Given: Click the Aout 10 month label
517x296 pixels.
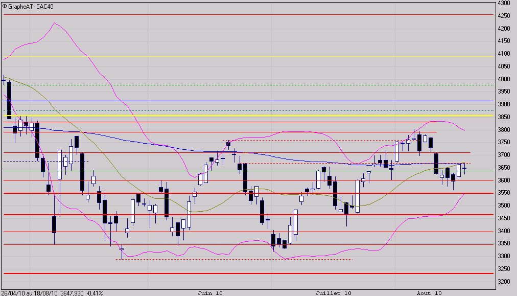Looking at the screenshot, I should click(429, 293).
